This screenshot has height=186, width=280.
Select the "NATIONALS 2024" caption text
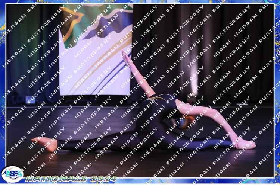[x=71, y=179]
